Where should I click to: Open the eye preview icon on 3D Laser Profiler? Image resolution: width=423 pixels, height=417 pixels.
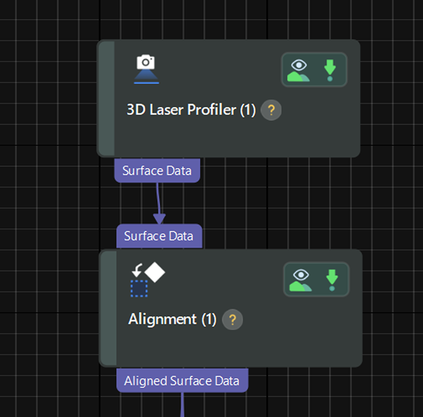[x=299, y=64]
